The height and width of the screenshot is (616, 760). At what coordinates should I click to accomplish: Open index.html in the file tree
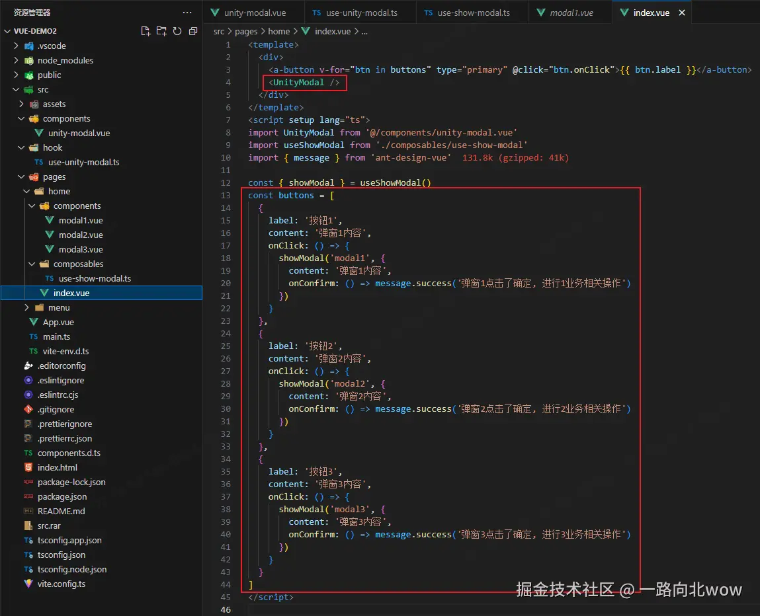(101, 467)
